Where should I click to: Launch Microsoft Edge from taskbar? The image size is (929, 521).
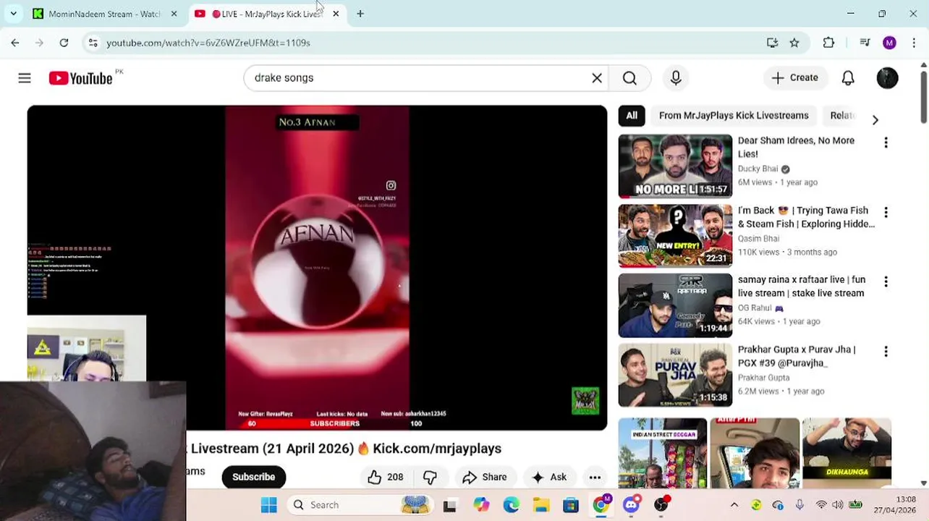click(511, 505)
